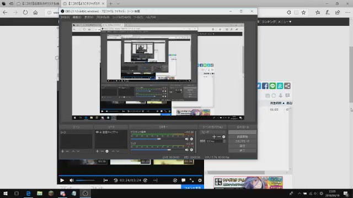Add a new scene with plus icon
The width and height of the screenshot is (353, 198).
pyautogui.click(x=62, y=151)
